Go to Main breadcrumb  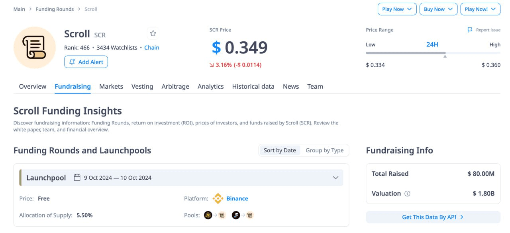(x=19, y=9)
